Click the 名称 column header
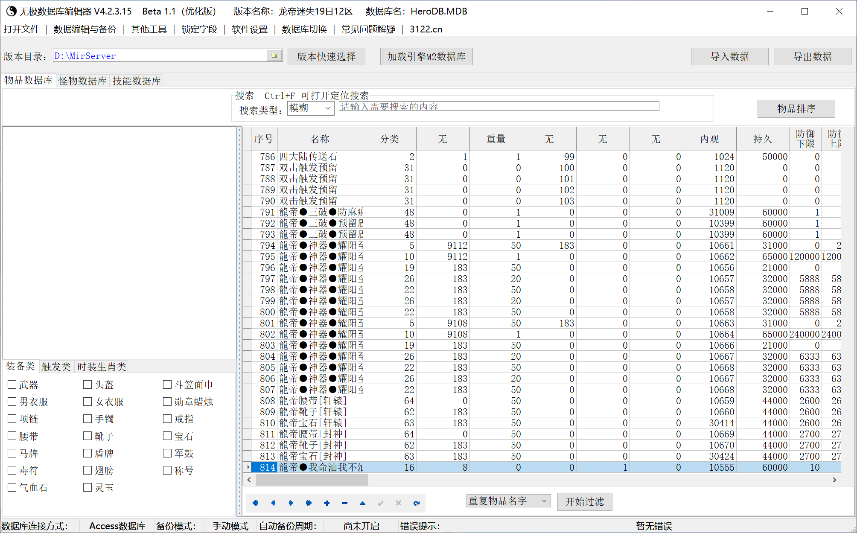The height and width of the screenshot is (533, 857). coord(320,139)
